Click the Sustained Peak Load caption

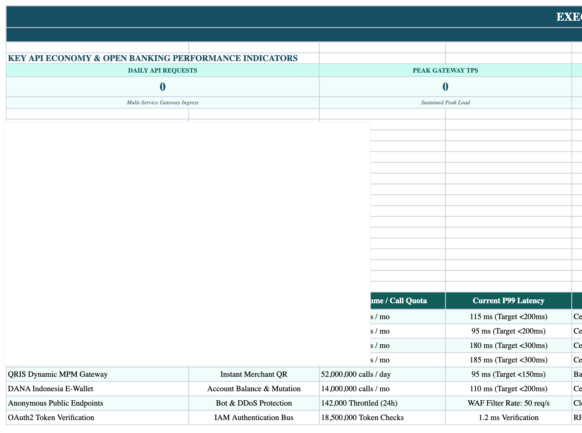(x=446, y=102)
